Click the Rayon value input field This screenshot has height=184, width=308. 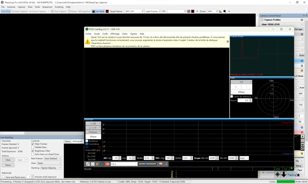coord(243,100)
